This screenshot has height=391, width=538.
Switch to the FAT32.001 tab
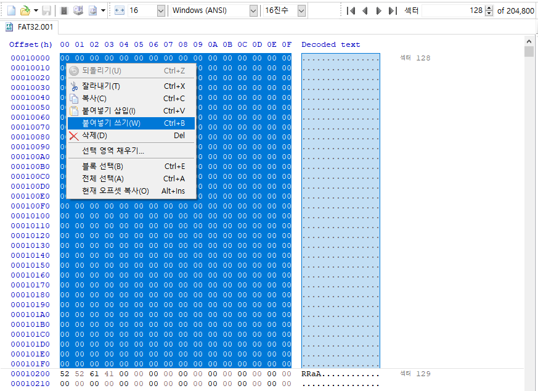coord(30,27)
